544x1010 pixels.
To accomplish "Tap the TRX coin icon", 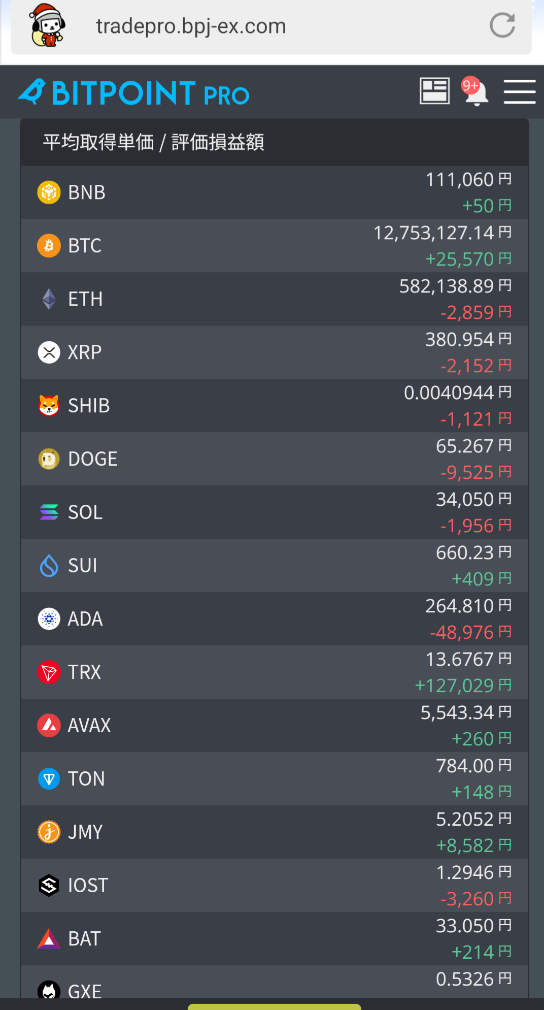I will tap(49, 672).
